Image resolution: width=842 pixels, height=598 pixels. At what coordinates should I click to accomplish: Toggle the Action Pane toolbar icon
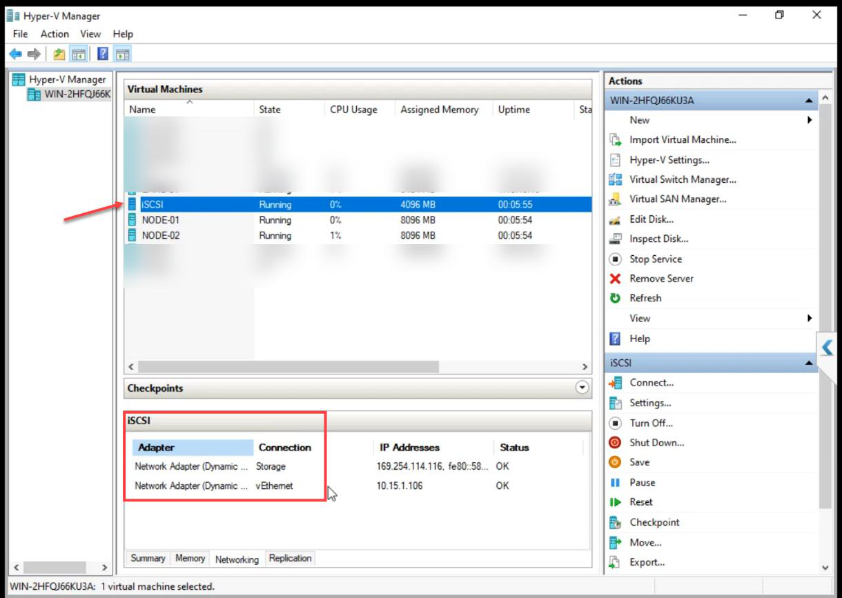122,54
